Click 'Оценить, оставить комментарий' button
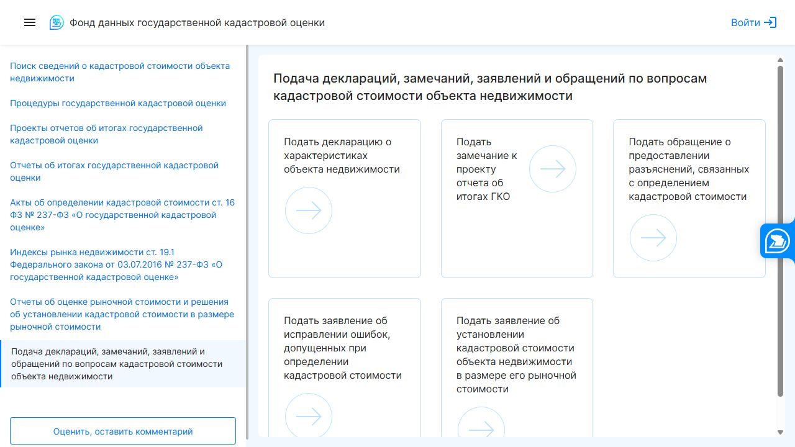 pyautogui.click(x=123, y=431)
